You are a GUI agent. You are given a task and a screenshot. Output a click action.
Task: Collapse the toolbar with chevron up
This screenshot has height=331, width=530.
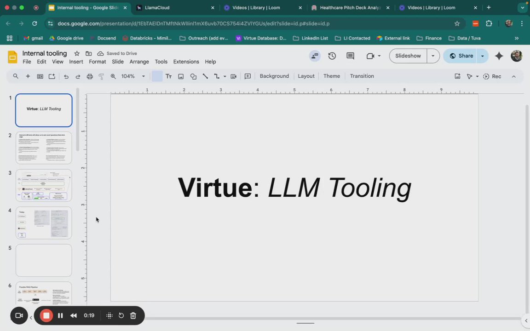pyautogui.click(x=514, y=76)
